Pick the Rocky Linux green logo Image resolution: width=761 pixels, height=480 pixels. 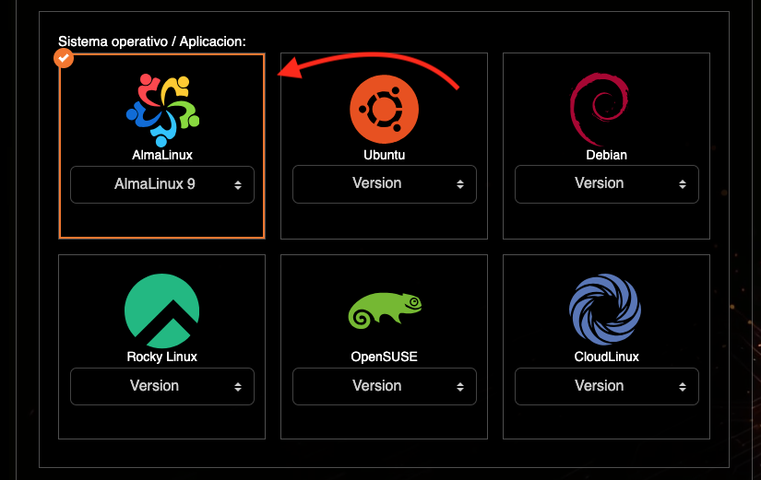tap(161, 310)
